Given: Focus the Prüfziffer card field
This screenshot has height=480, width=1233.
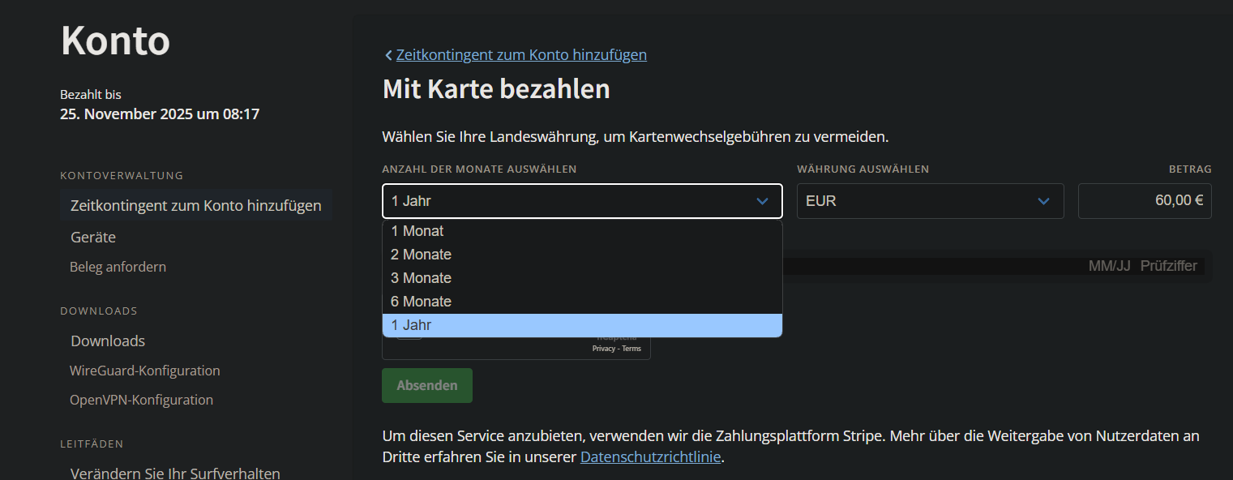Looking at the screenshot, I should tap(1168, 266).
